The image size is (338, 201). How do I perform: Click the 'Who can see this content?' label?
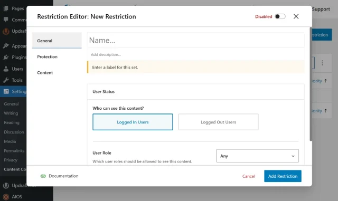tap(118, 108)
